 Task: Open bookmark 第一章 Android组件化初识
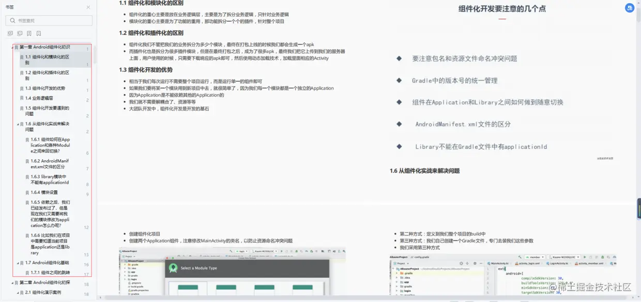click(45, 47)
